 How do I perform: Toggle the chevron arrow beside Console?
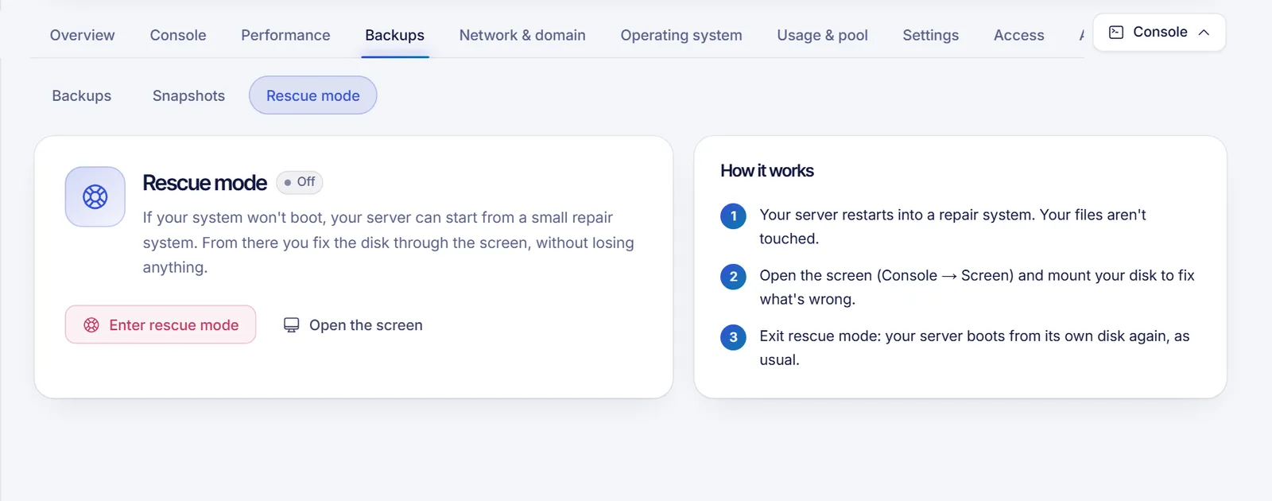coord(1204,33)
